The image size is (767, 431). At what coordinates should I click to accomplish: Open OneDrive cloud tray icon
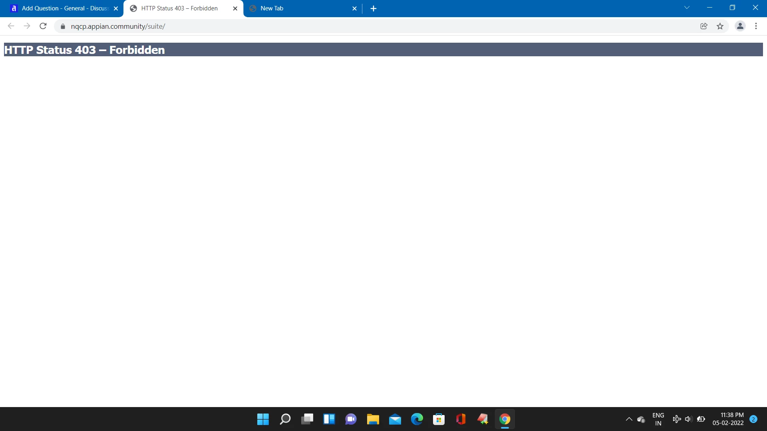pyautogui.click(x=641, y=419)
